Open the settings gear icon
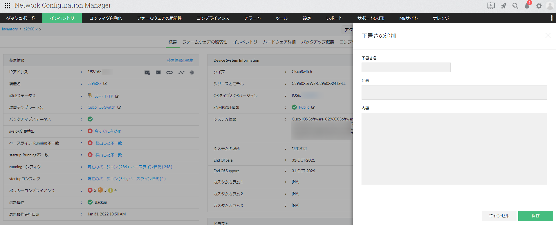Image resolution: width=556 pixels, height=225 pixels. 539,6
